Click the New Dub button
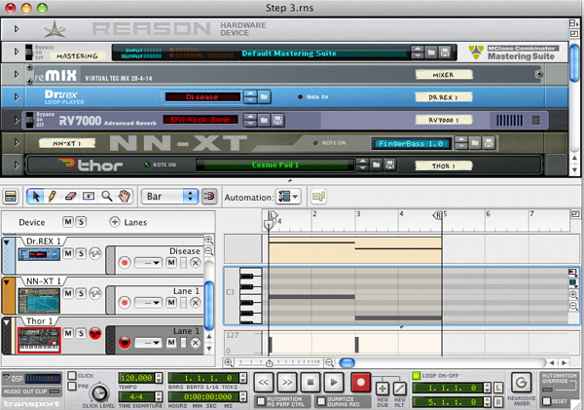The image size is (584, 410). click(383, 389)
